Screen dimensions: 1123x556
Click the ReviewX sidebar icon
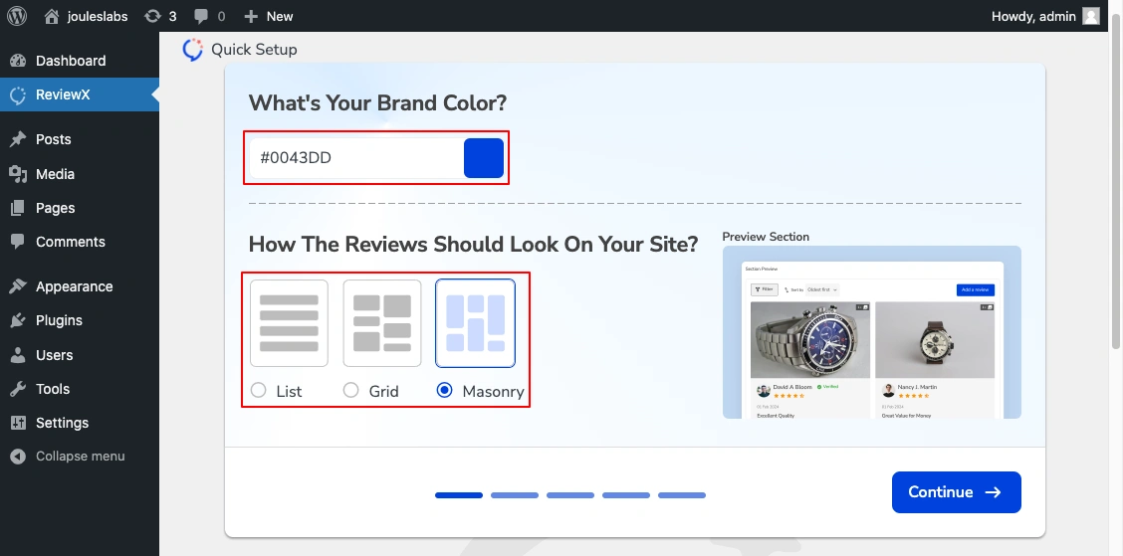(x=18, y=94)
